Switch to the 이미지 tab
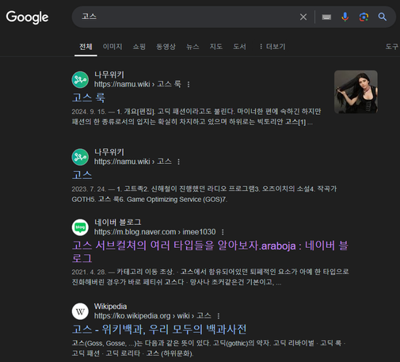Screen dimensions: 400x362 [112, 47]
